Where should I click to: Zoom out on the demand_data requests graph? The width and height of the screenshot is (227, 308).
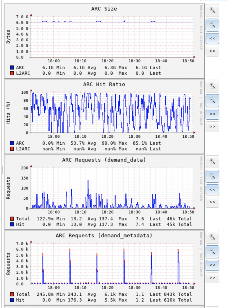(212, 176)
